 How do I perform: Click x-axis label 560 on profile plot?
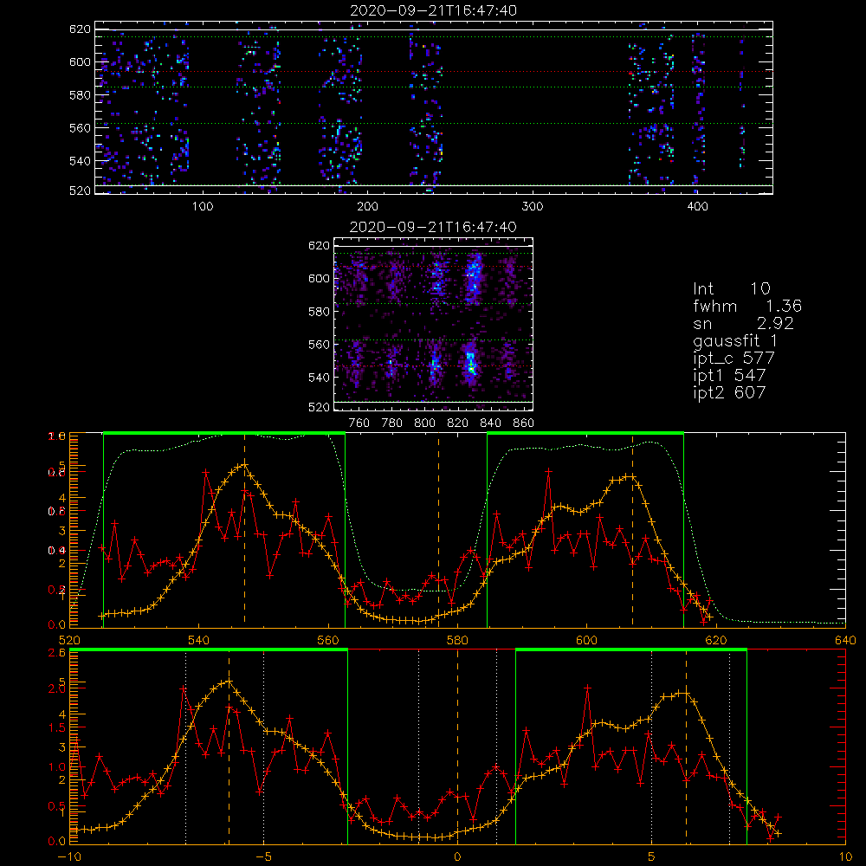point(328,640)
